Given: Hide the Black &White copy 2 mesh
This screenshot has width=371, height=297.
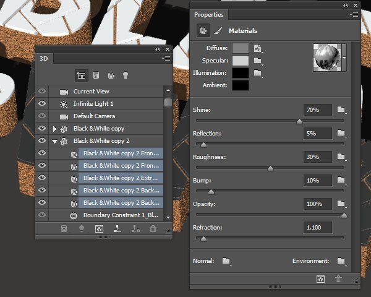Looking at the screenshot, I should pyautogui.click(x=42, y=140).
